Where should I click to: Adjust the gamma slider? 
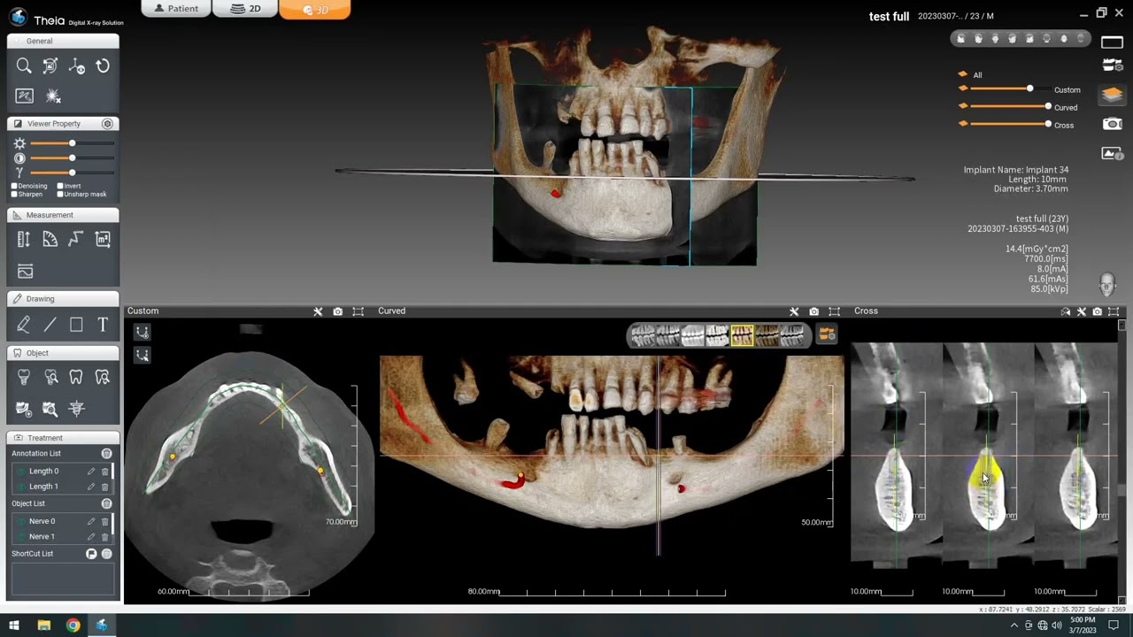72,173
